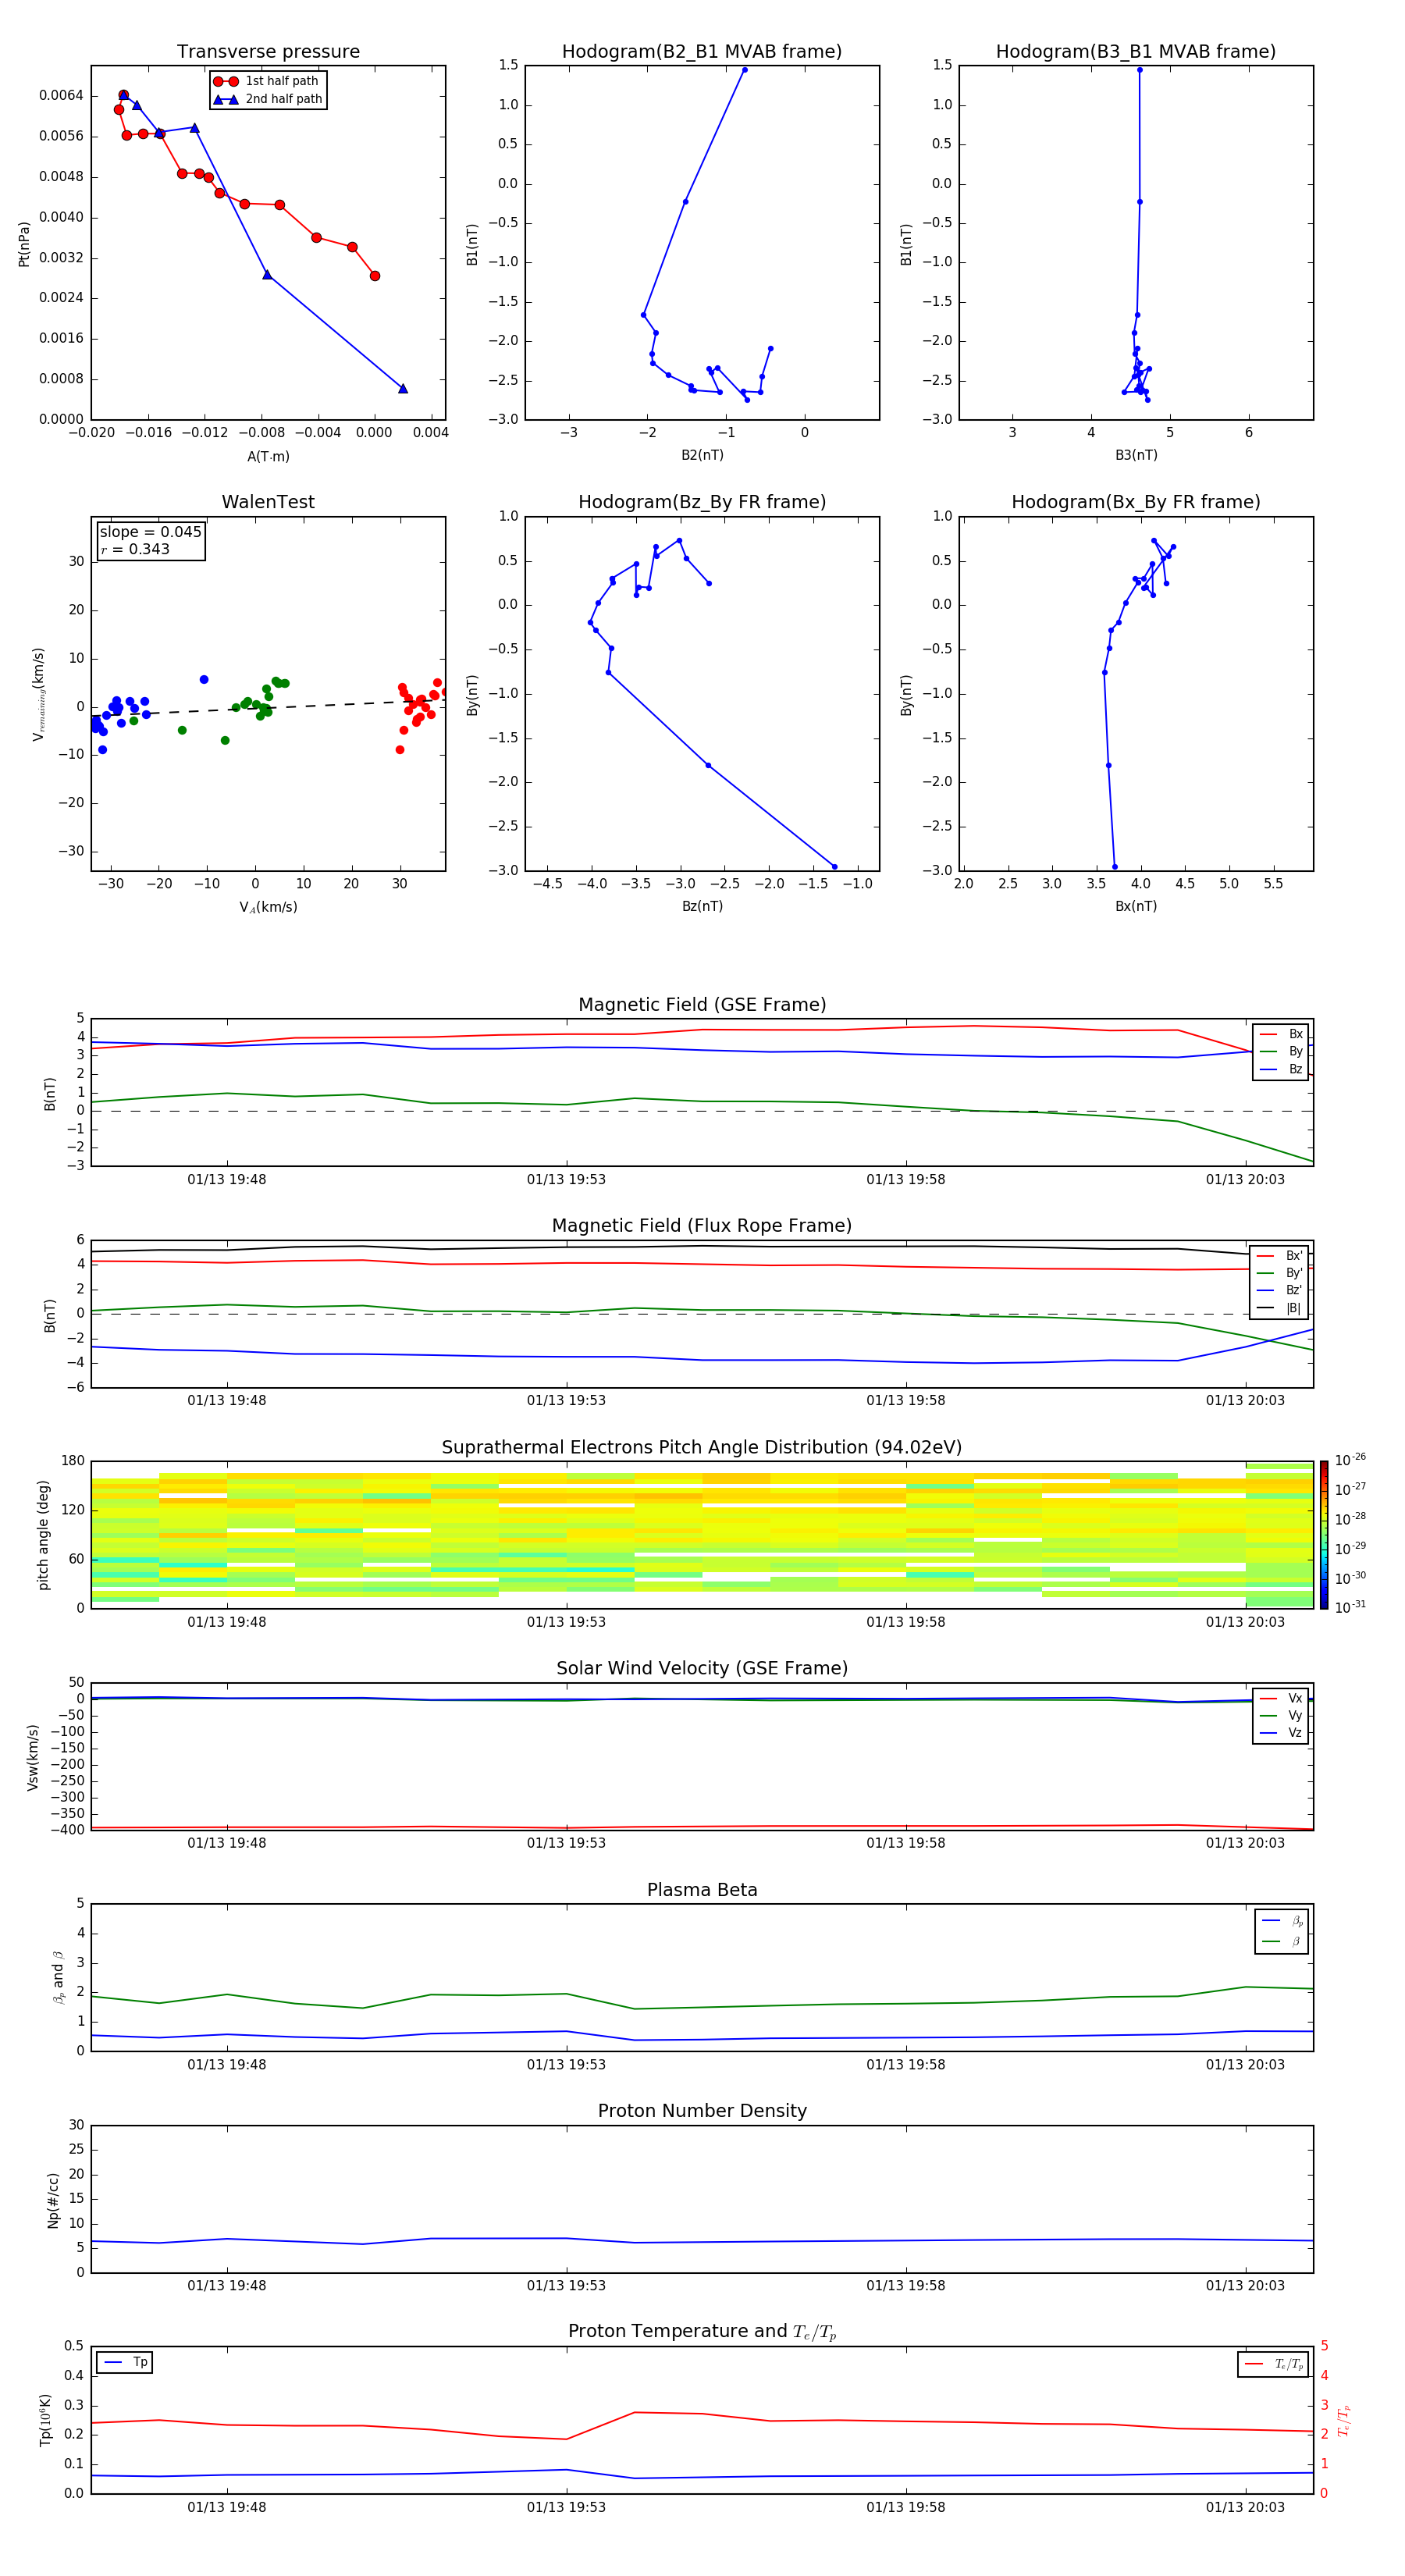1405x2576 pixels.
Task: Click the "V_remaining(km/s)" y-axis label
Action: pos(39,694)
